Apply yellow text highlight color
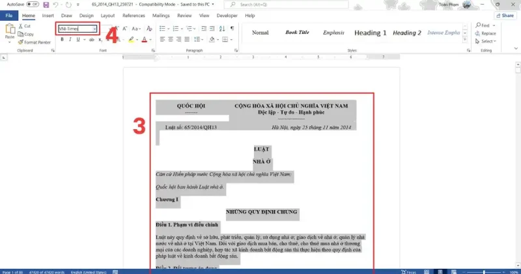The height and width of the screenshot is (274, 521). [x=132, y=40]
